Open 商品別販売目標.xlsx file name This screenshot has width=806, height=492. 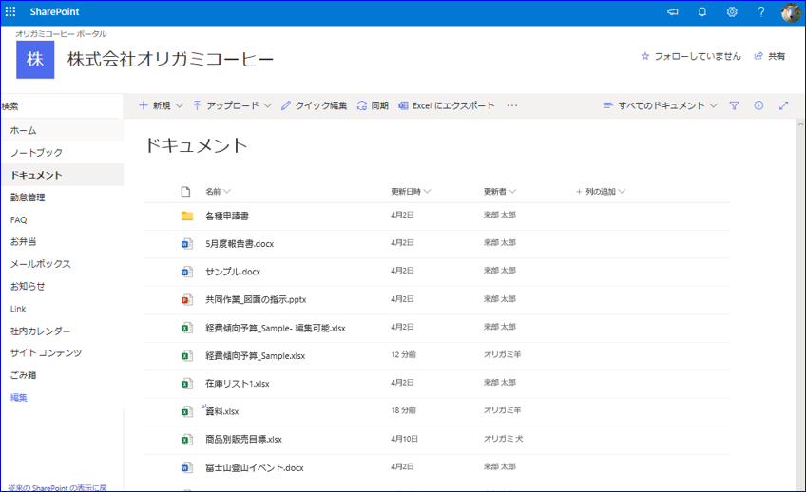[243, 440]
